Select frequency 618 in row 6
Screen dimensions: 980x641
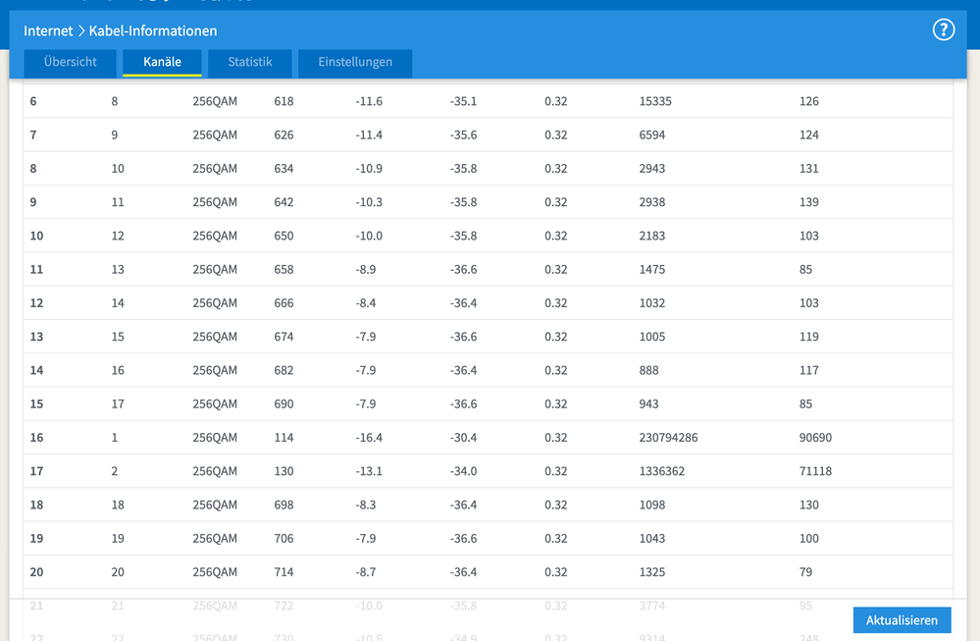(x=284, y=101)
